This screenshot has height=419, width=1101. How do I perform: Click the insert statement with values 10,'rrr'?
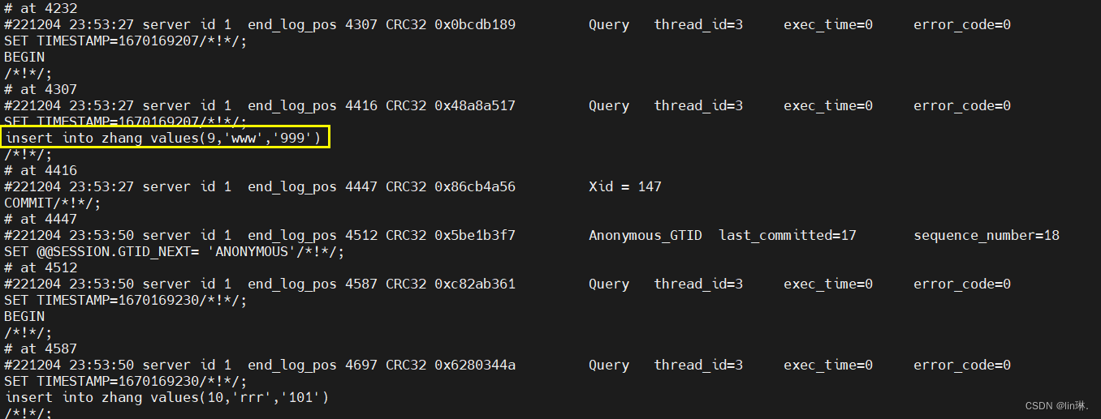pos(166,398)
